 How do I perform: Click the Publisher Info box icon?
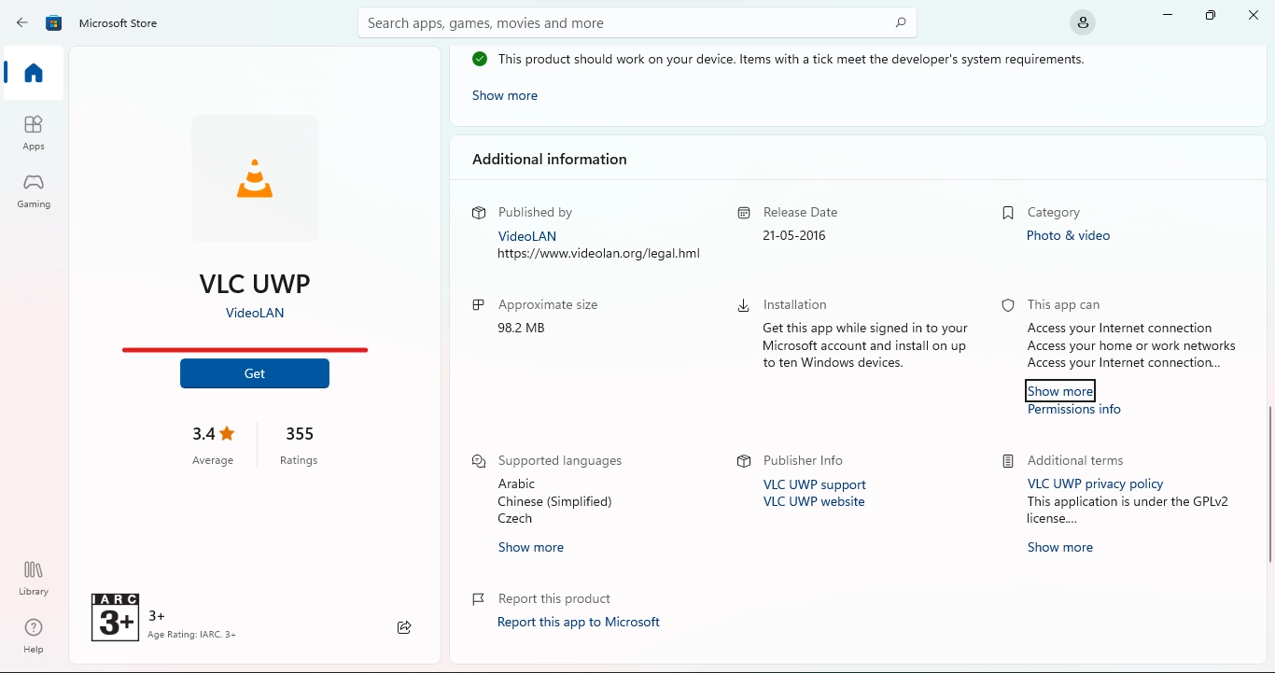[x=744, y=461]
